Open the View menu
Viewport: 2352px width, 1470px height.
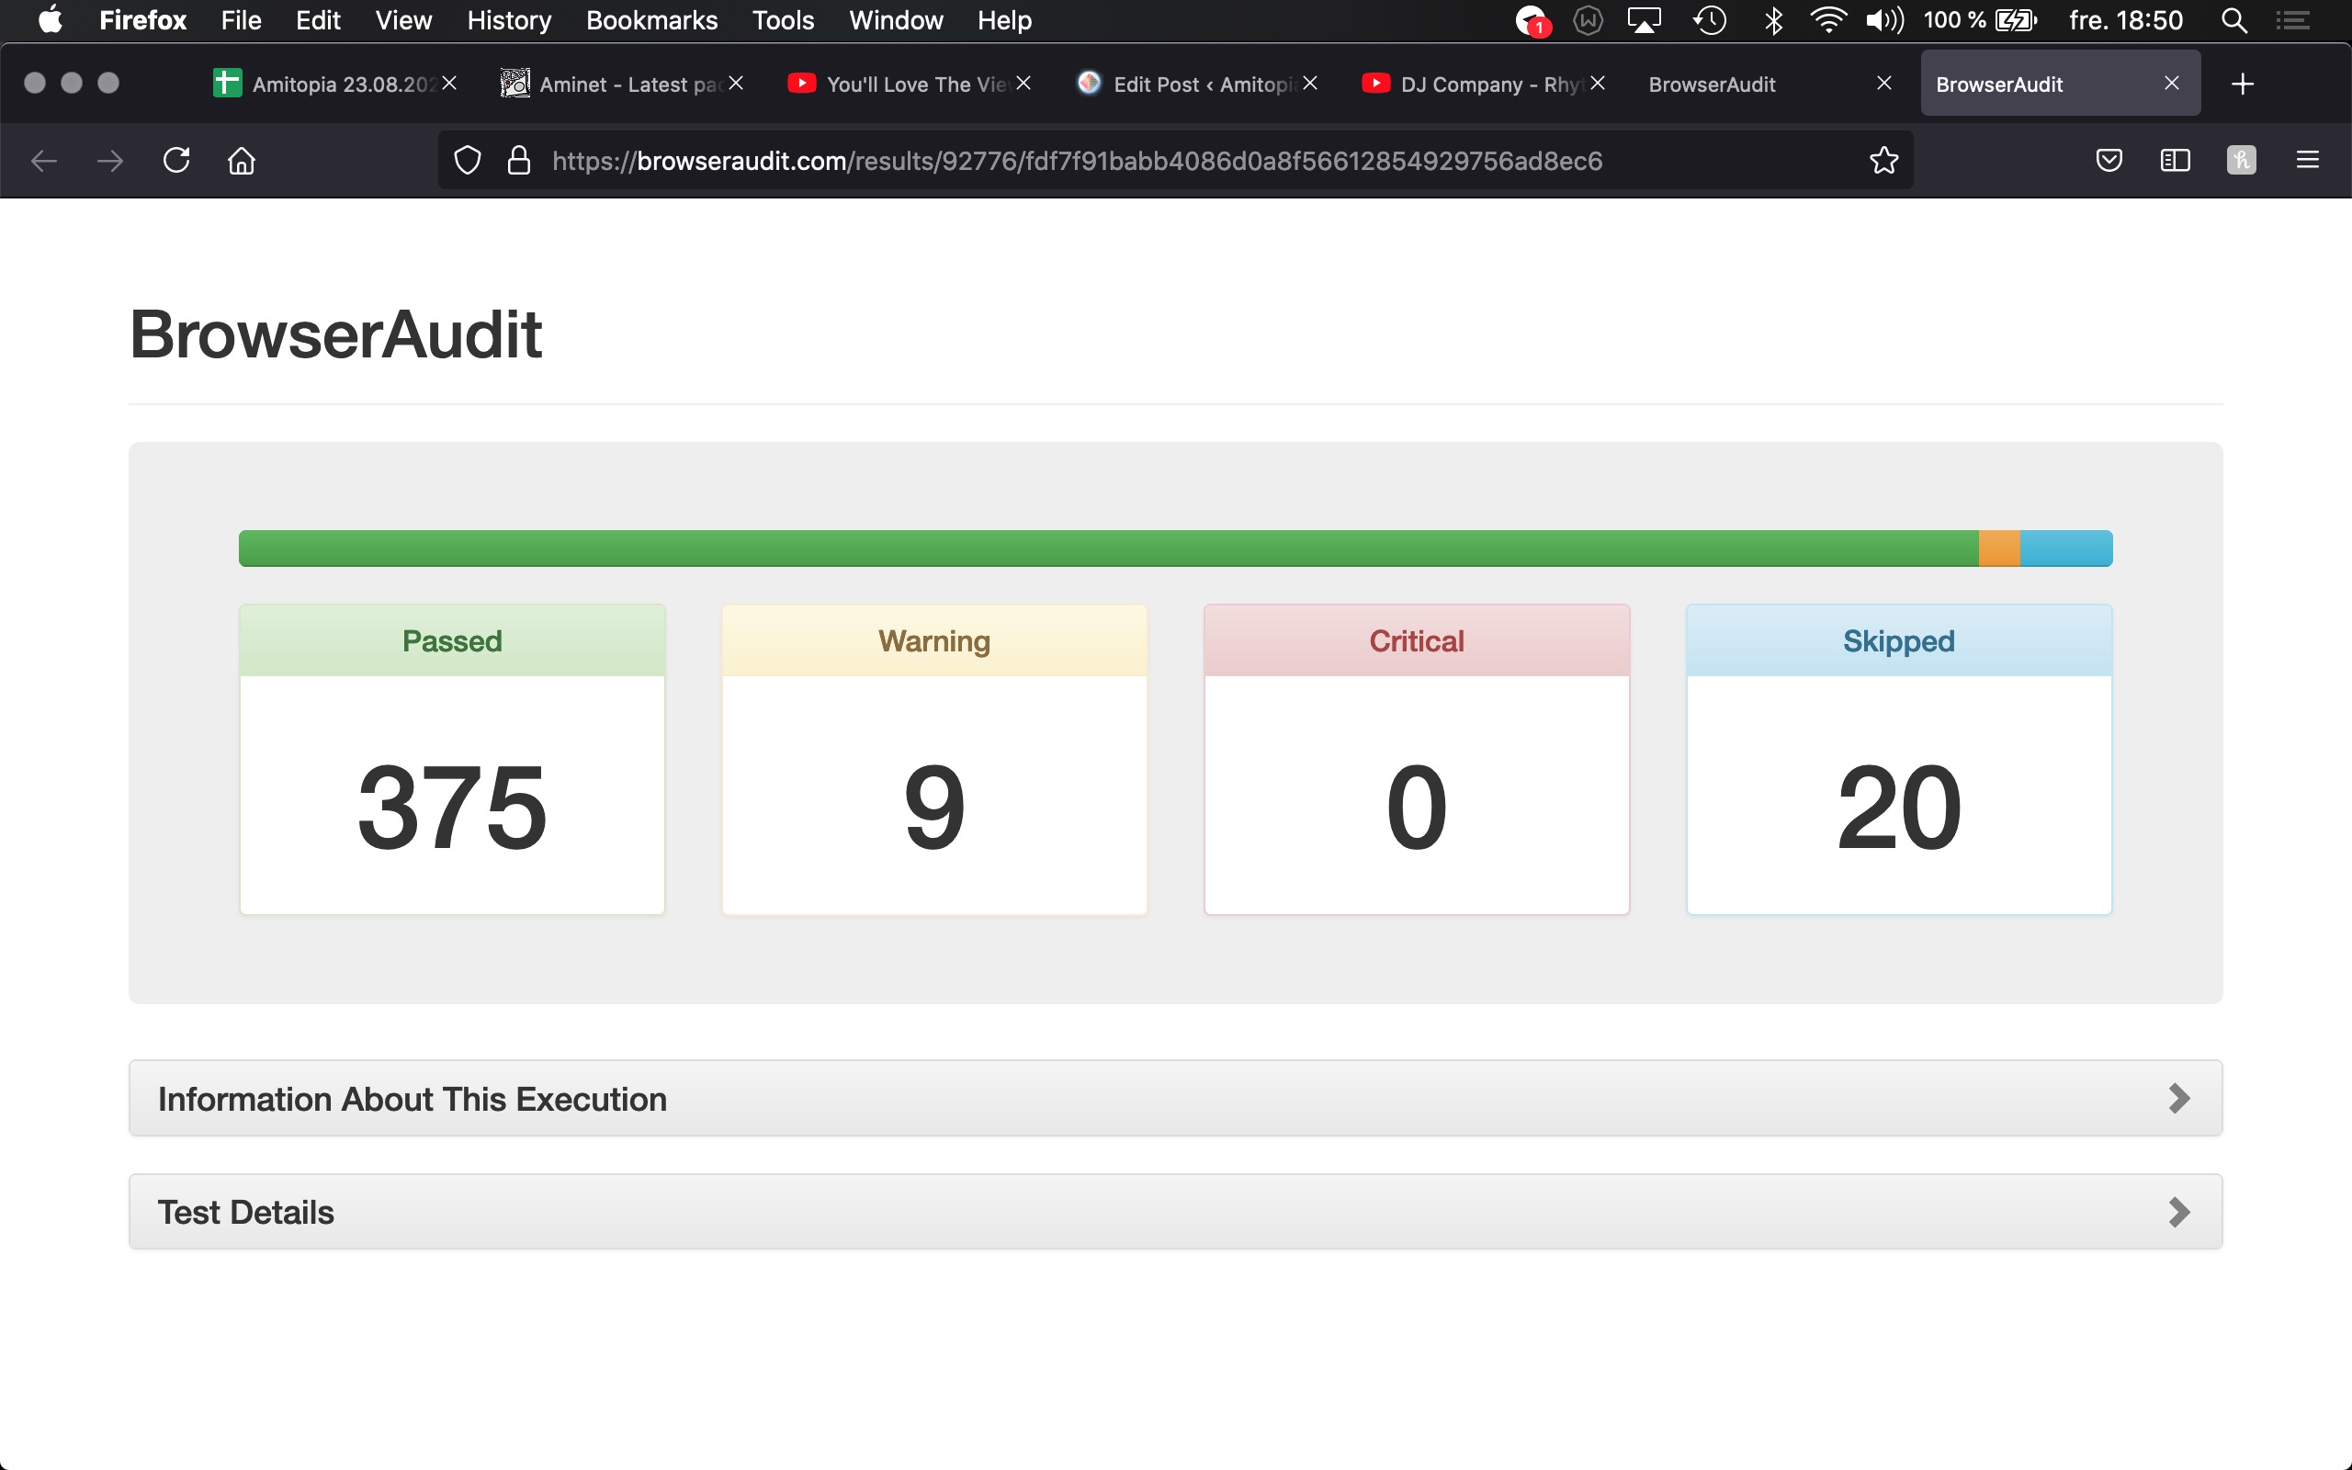(403, 20)
